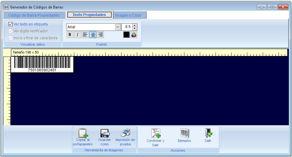Center-align the barcode text
Image resolution: width=292 pixels, height=157 pixels.
93,35
